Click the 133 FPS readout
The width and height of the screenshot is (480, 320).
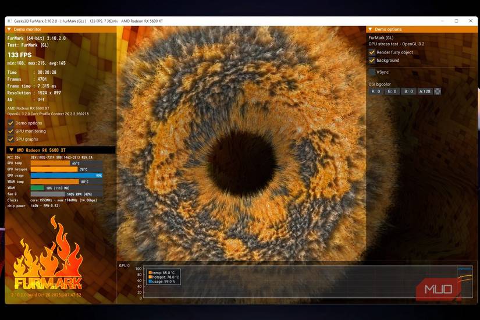(x=20, y=55)
